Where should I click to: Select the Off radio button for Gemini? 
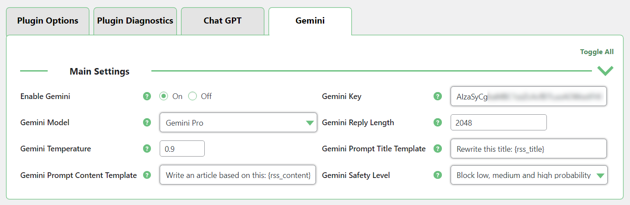(192, 96)
